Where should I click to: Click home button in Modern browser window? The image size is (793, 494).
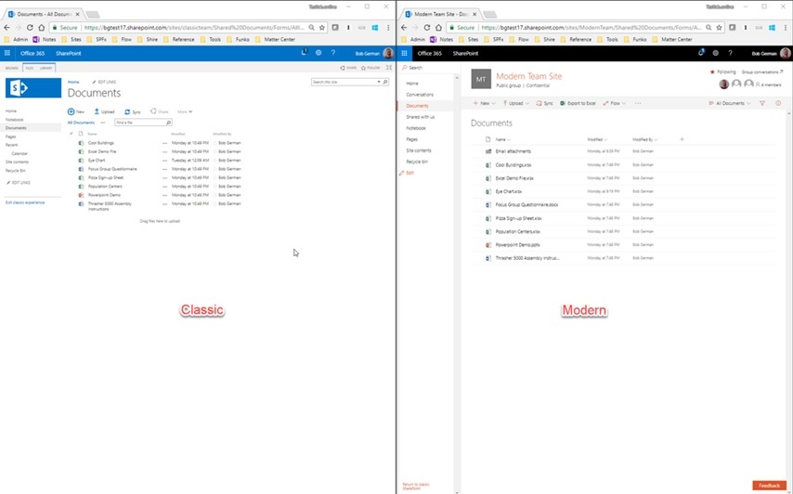[438, 28]
